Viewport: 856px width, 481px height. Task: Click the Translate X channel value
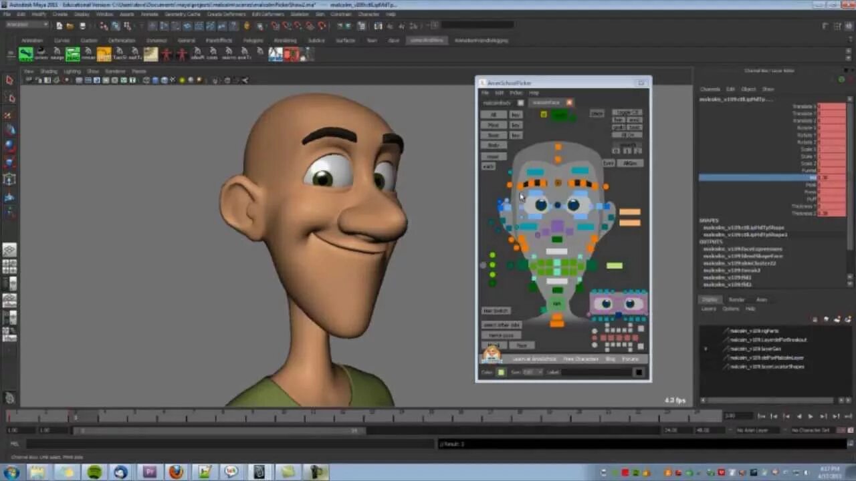pyautogui.click(x=832, y=107)
